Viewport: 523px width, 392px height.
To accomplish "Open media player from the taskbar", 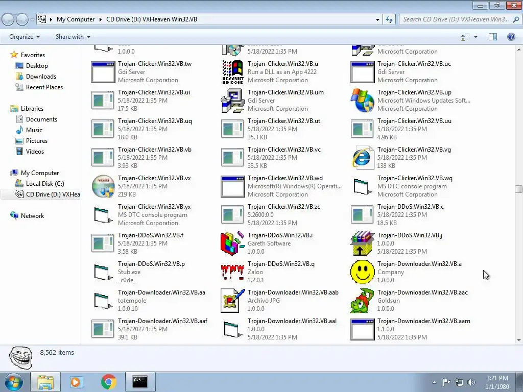I will (76, 382).
